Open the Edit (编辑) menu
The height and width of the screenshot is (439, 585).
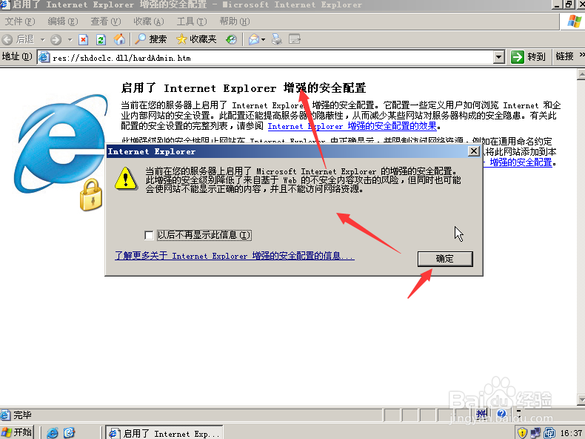(63, 22)
